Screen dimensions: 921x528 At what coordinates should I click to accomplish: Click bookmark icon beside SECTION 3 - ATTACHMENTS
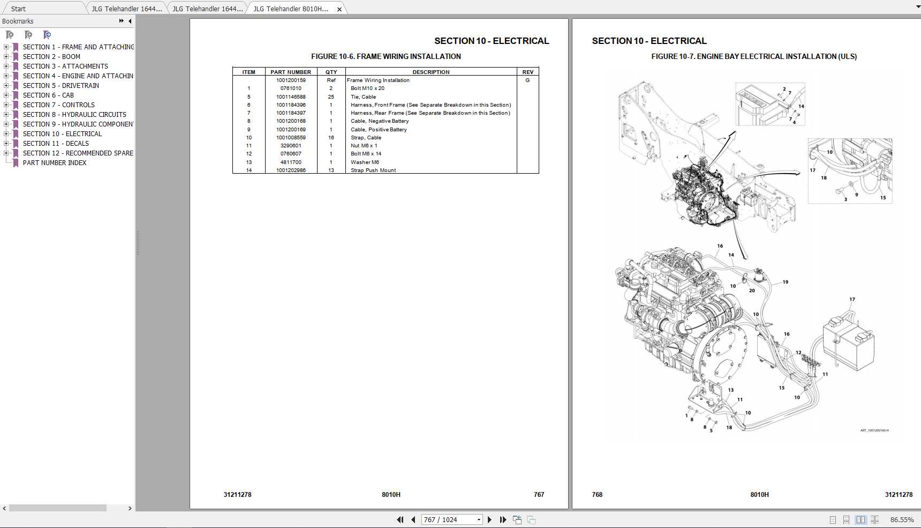(x=16, y=66)
